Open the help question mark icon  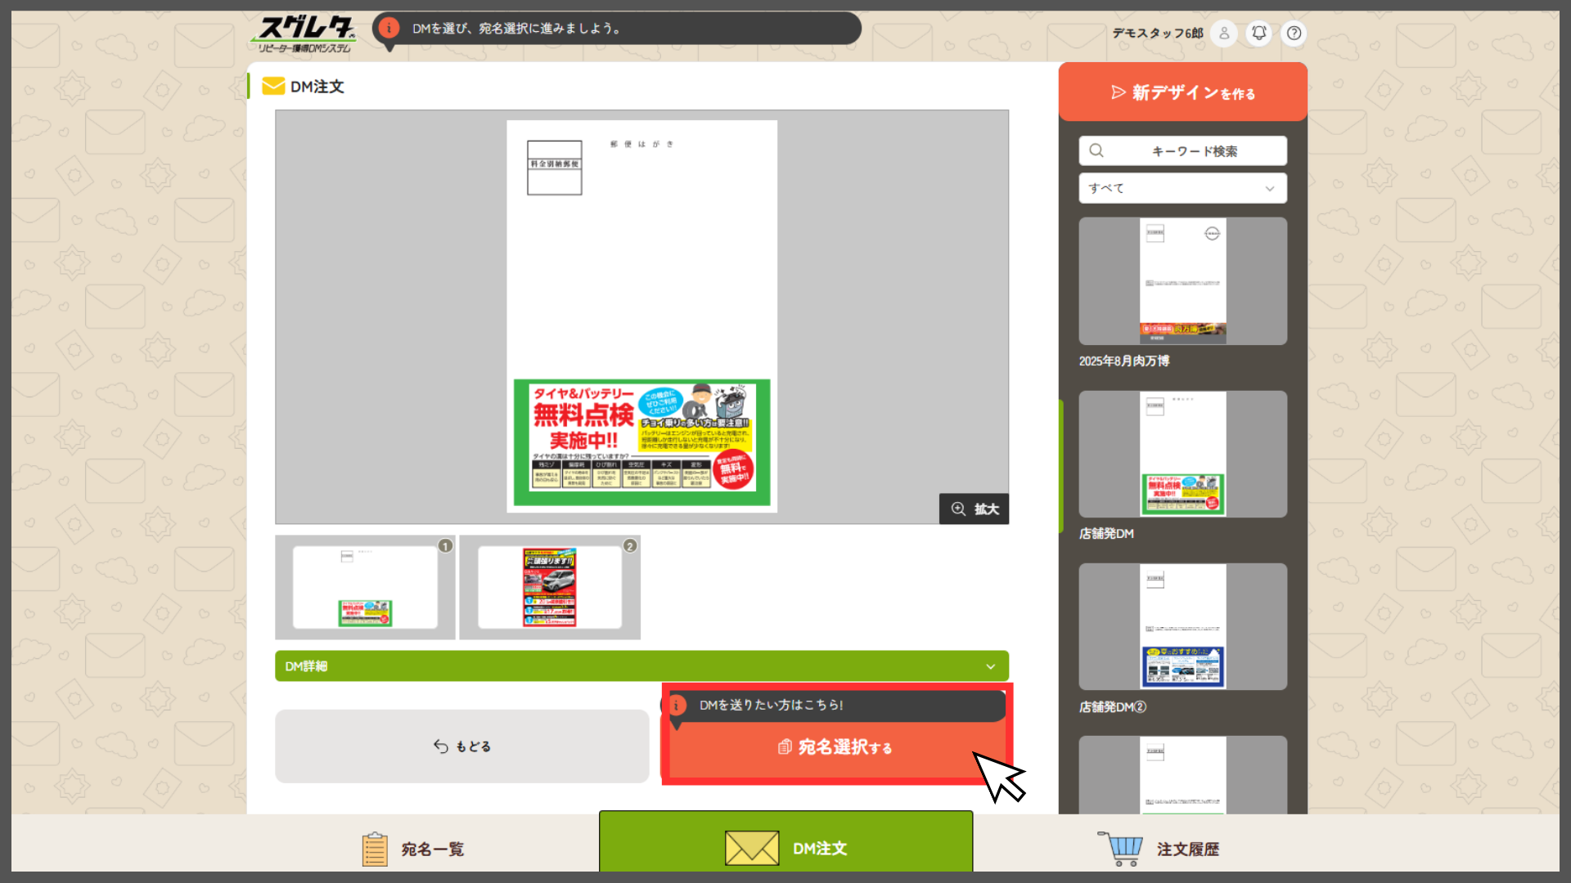1294,34
